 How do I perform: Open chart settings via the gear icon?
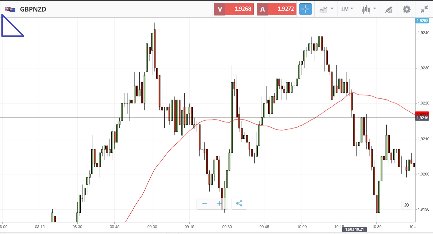(x=407, y=9)
